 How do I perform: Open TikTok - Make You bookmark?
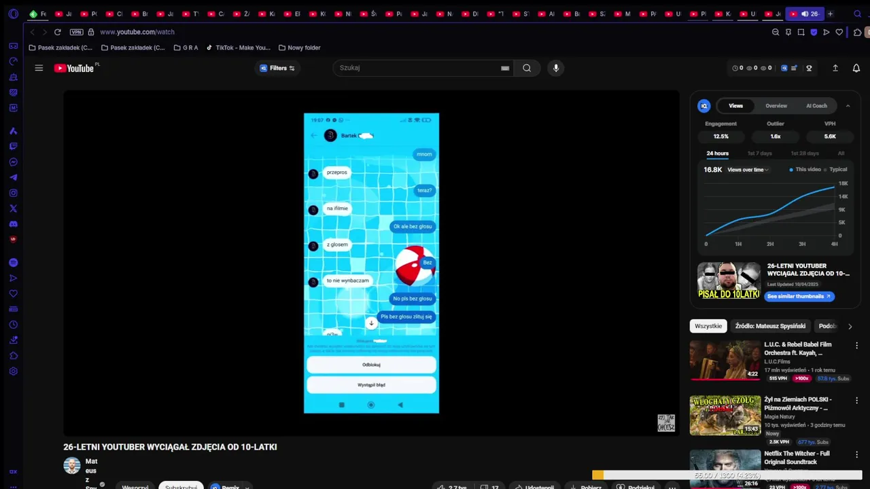tap(239, 48)
